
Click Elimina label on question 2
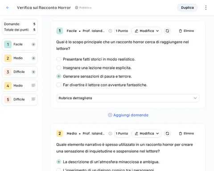(189, 134)
